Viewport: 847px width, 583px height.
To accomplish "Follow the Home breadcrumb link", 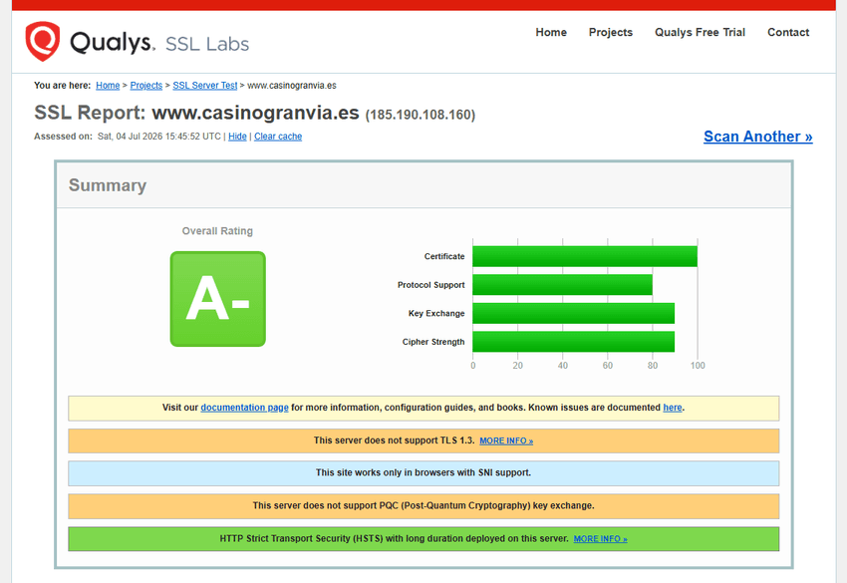I will point(108,86).
